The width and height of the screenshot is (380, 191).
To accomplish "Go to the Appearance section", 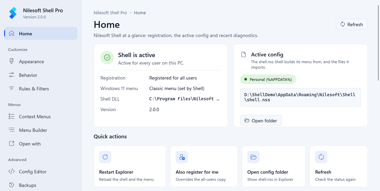I will 41,62.
